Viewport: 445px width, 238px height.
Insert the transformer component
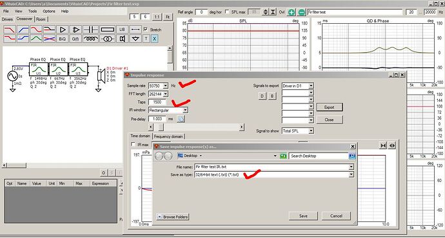pyautogui.click(x=108, y=39)
